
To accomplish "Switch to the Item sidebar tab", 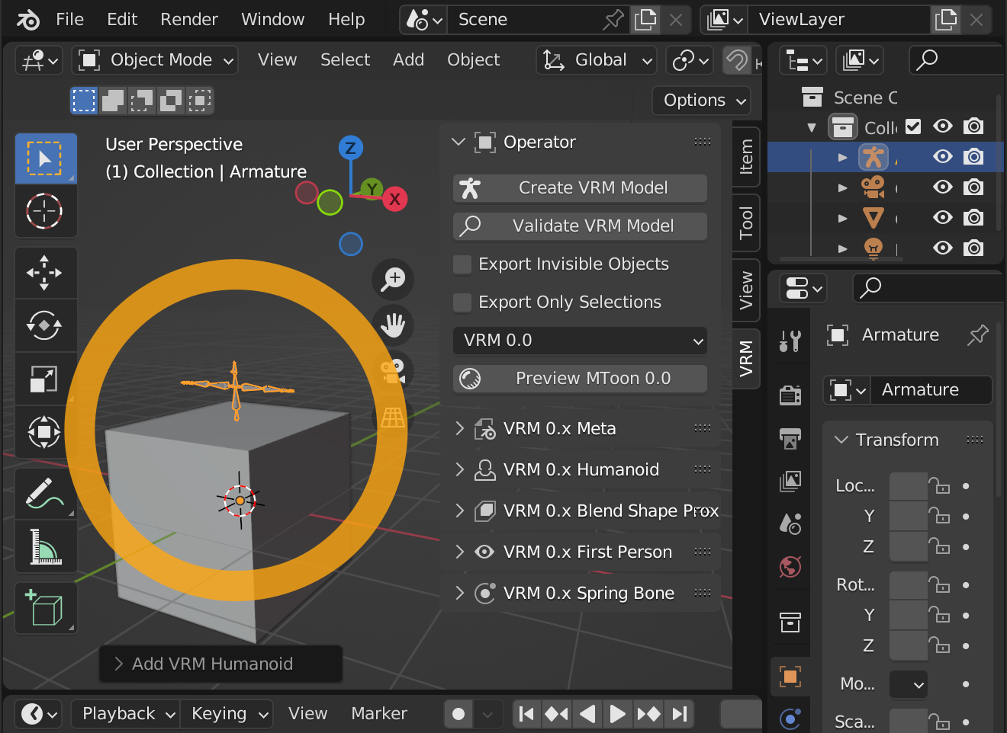I will pyautogui.click(x=746, y=157).
